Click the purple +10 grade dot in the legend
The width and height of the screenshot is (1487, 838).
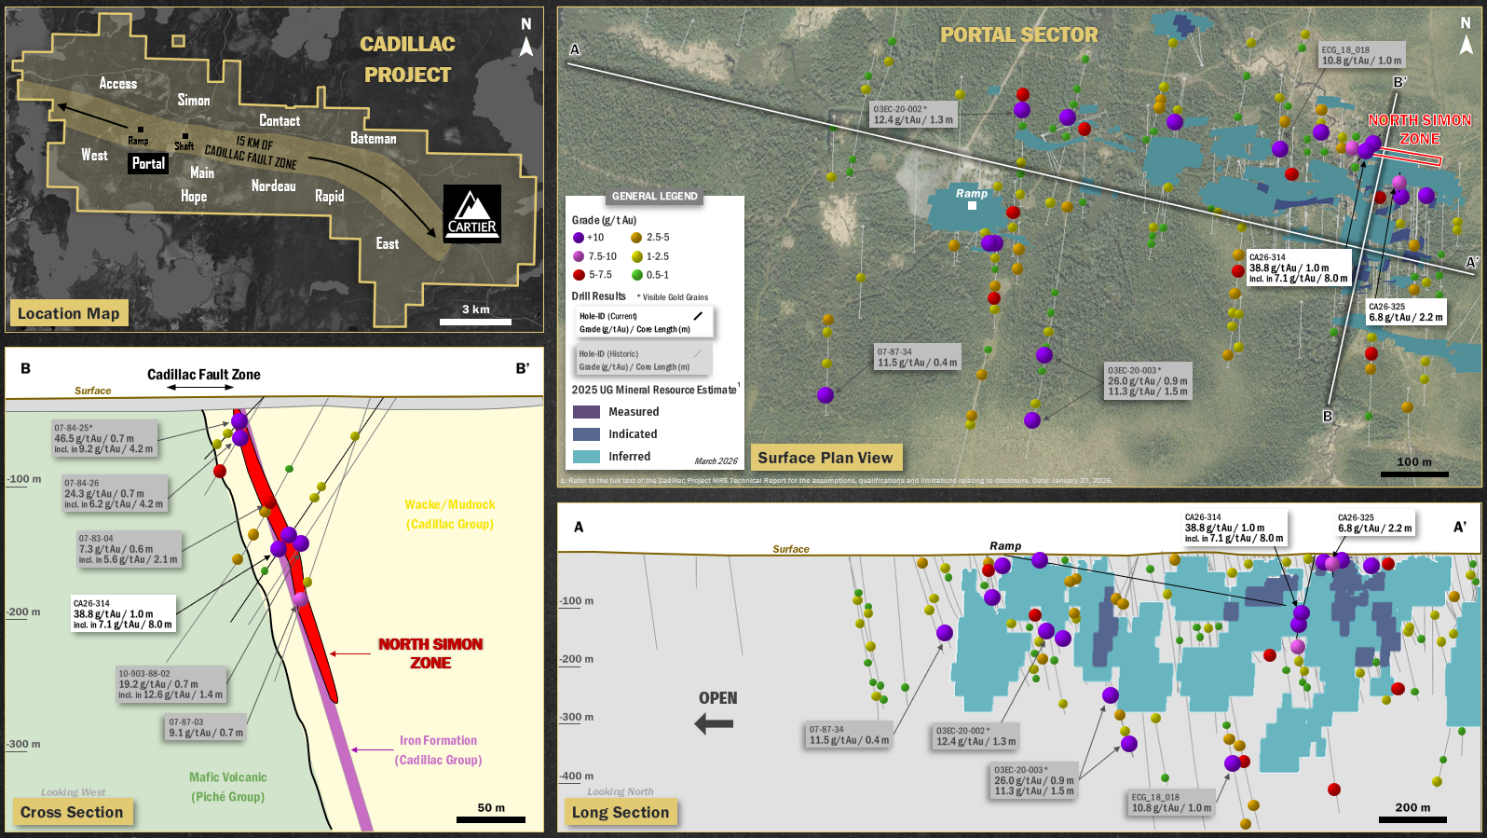(x=579, y=238)
